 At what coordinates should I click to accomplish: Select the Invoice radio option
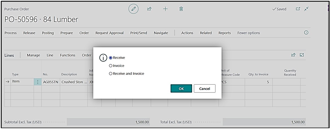point(111,66)
